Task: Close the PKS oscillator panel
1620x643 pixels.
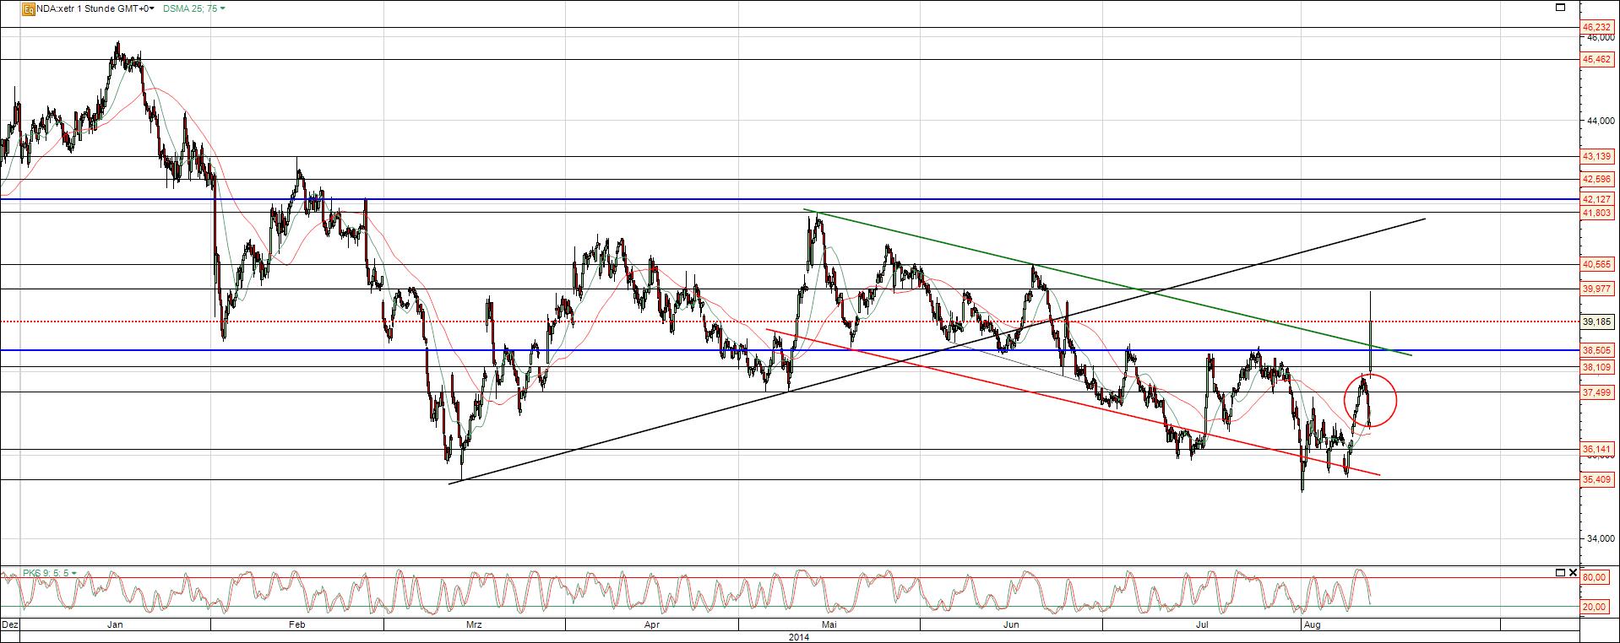Action: coord(1572,572)
